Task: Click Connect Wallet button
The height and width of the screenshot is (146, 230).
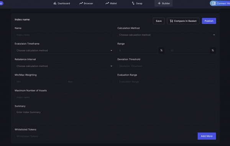Action: (220, 3)
